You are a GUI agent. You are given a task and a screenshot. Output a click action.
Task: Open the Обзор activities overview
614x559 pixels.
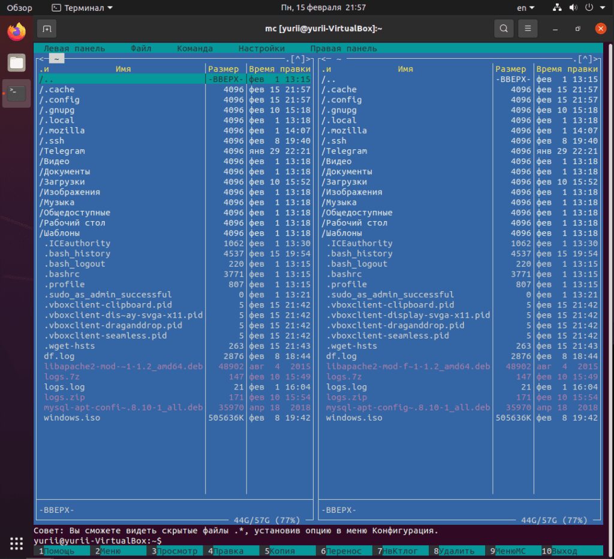click(20, 8)
